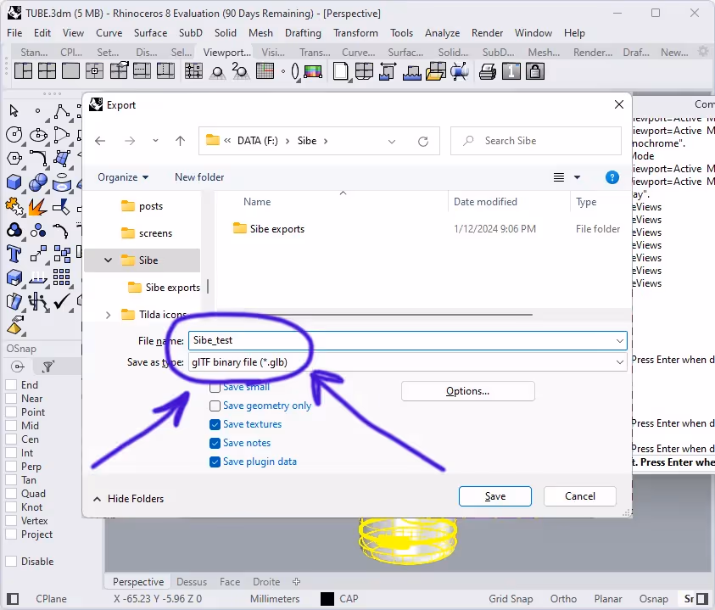Click the Search Sibe box
715x610 pixels.
tap(536, 141)
